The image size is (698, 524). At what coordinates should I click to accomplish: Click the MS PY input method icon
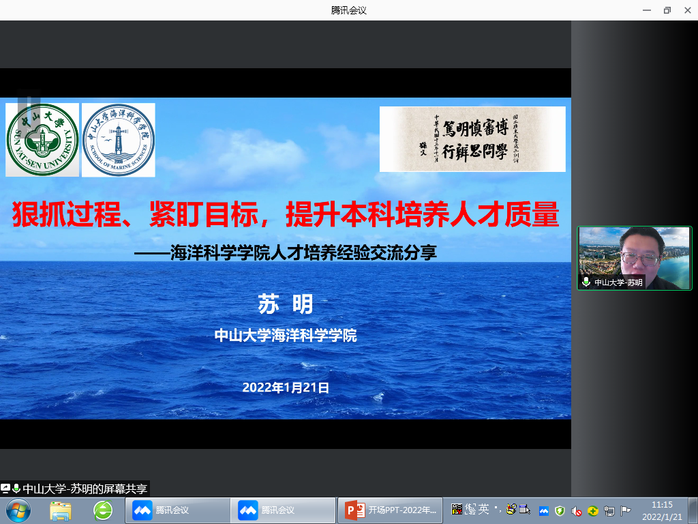tap(457, 509)
